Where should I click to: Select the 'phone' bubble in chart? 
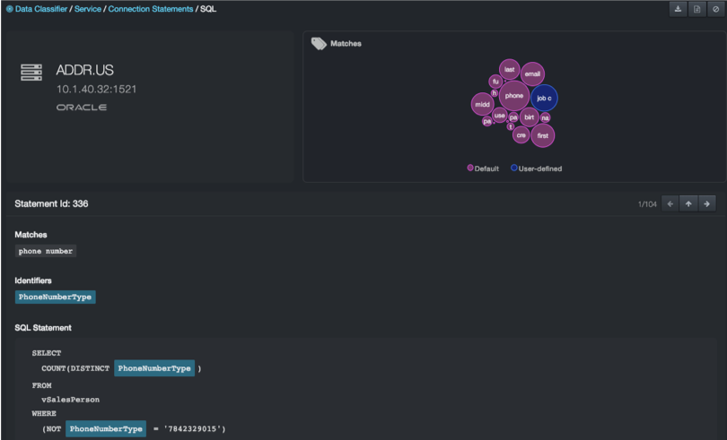(513, 95)
